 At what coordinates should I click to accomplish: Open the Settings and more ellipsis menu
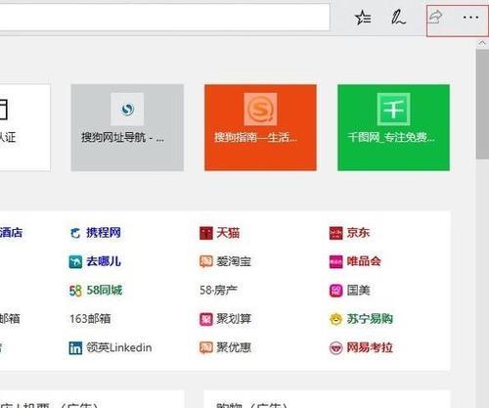click(470, 18)
